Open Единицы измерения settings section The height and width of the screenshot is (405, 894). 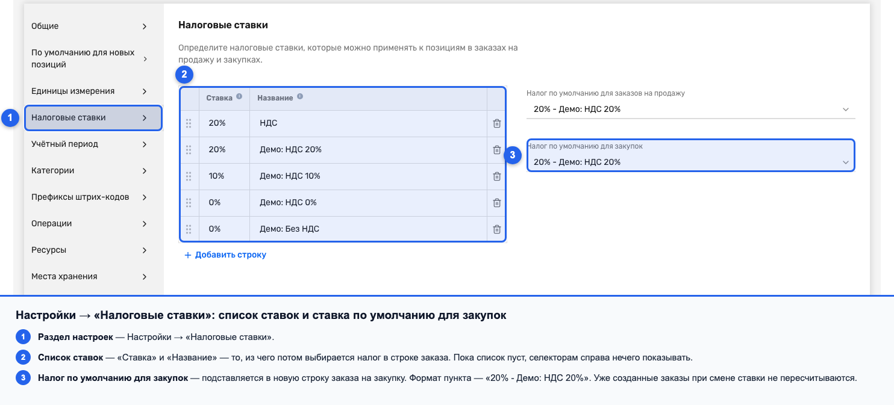pos(93,91)
